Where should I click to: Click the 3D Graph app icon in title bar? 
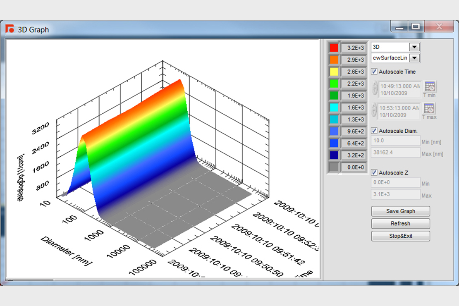10,29
